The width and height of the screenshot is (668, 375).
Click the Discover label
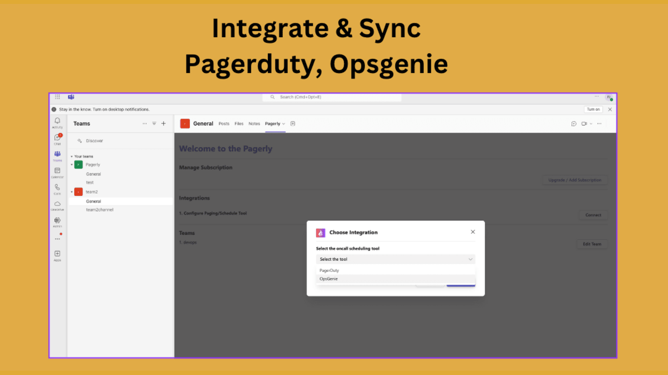tap(94, 141)
